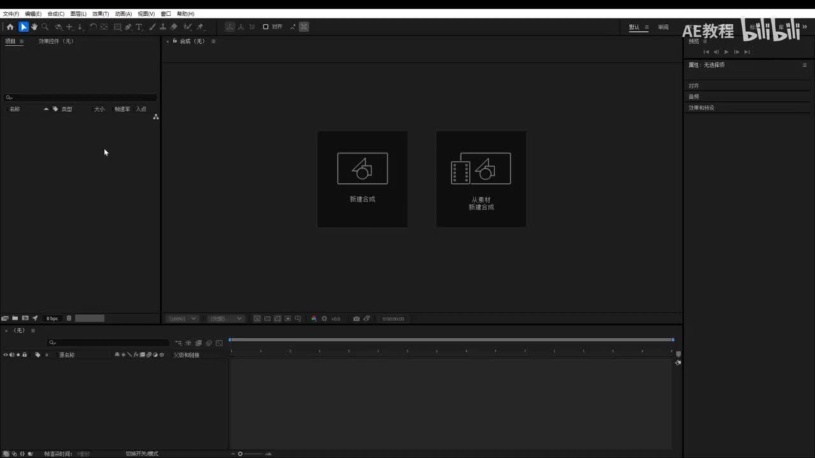Switch to the 效果控件 (无) tab
Screen dimensions: 815x458
tap(56, 41)
